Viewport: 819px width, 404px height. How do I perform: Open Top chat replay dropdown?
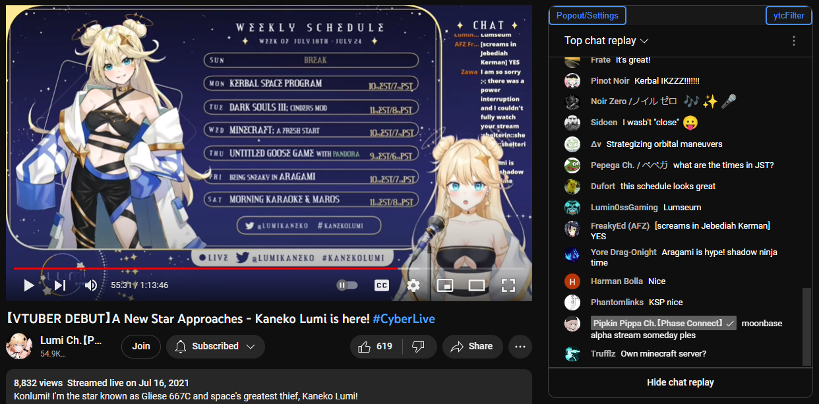point(607,41)
